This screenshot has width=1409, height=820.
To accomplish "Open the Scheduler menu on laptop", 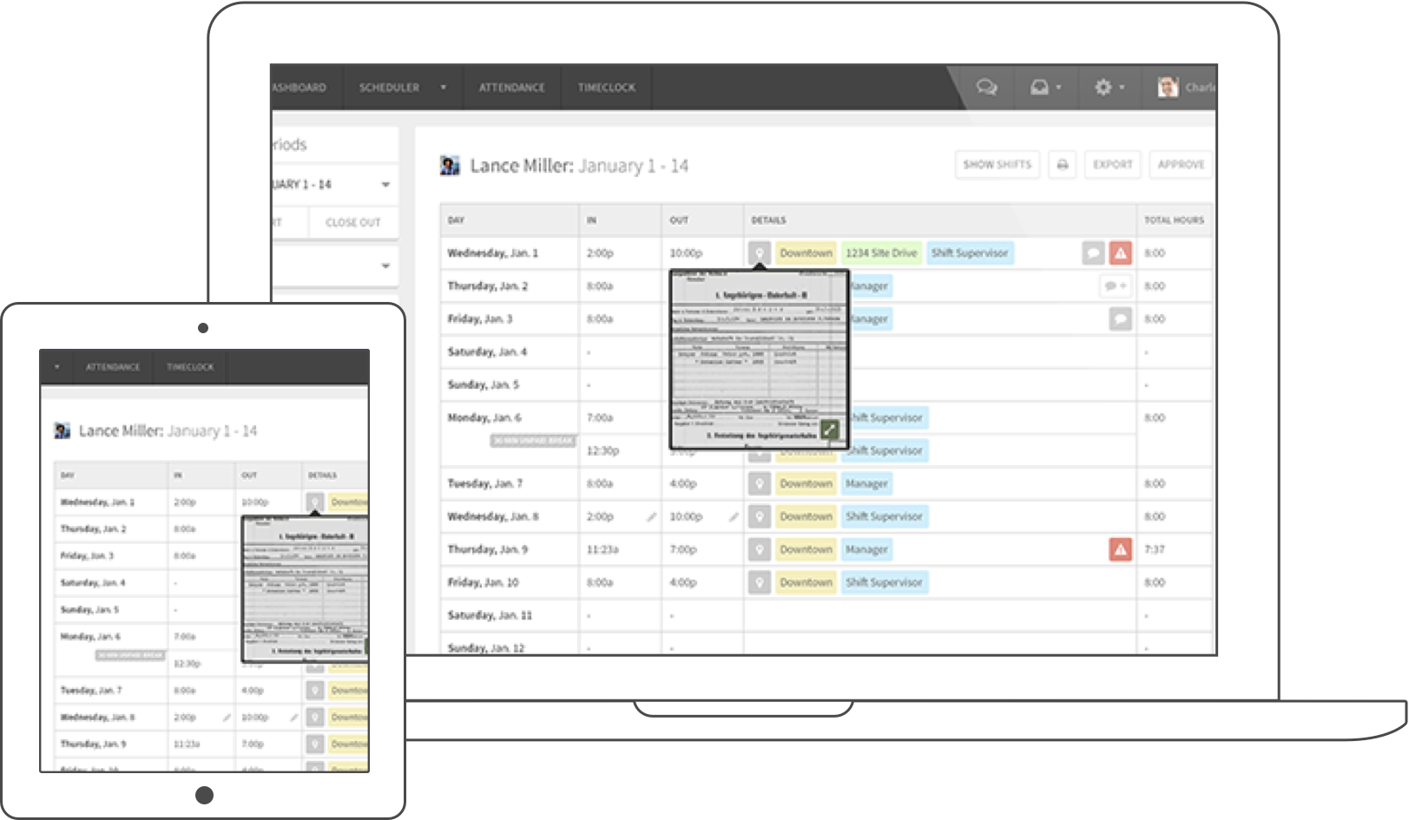I will coord(389,88).
